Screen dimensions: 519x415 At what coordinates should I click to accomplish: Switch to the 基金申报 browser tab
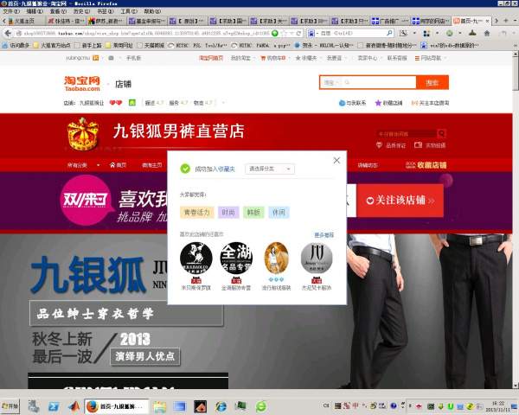coord(147,21)
